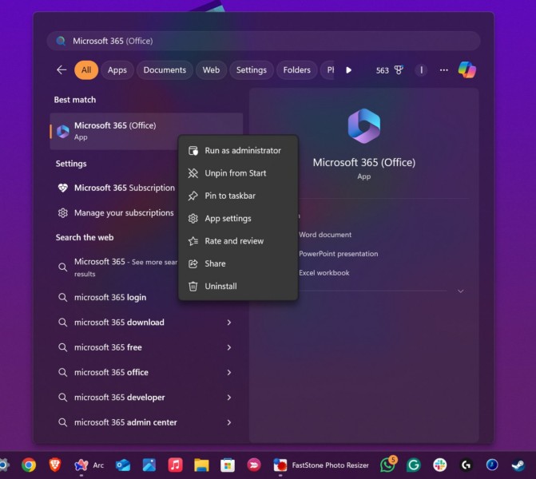Expand microsoft 365 developer suggestion arrow
This screenshot has height=479, width=536.
pos(229,398)
